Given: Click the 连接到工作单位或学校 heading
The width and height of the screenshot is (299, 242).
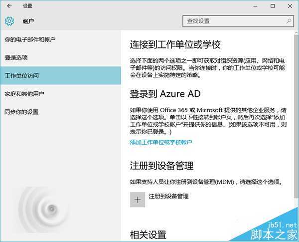Looking at the screenshot, I should tap(175, 45).
